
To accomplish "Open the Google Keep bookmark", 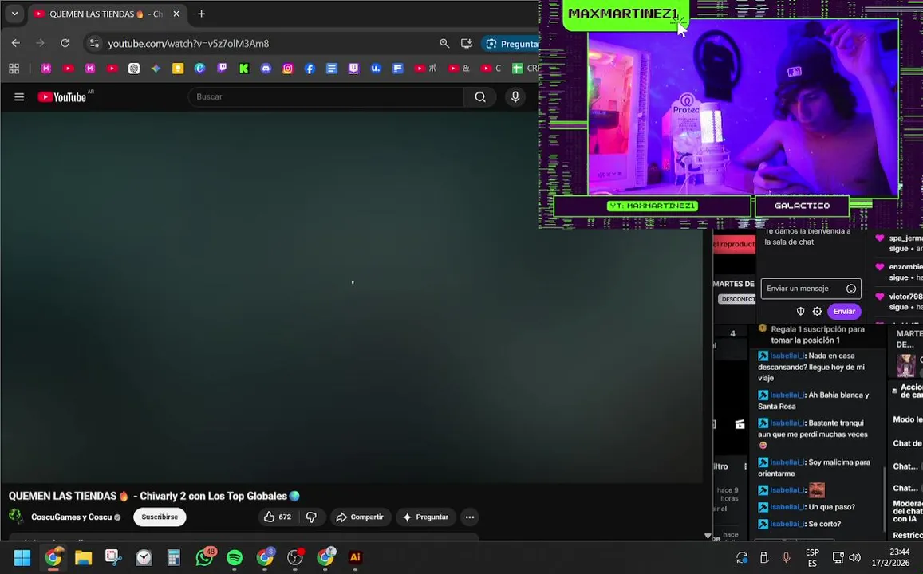I will click(x=178, y=69).
